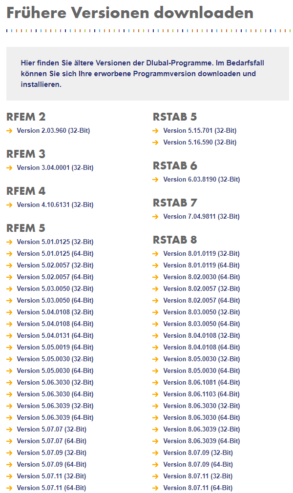293x493 pixels.
Task: Select RSTAB Version 8.06.1081 (64-Bit)
Action: [x=201, y=383]
